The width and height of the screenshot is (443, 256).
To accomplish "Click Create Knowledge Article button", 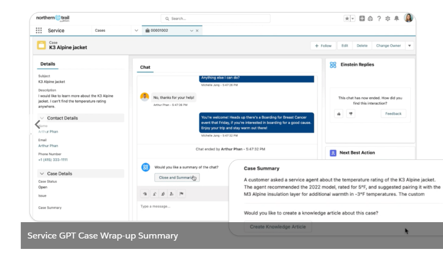I will 278,227.
